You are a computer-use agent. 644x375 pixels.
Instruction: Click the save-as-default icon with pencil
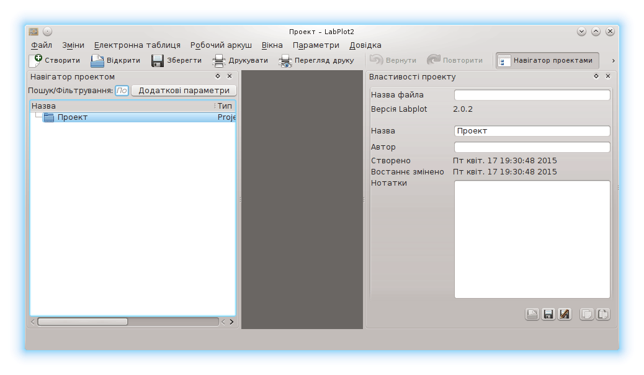tap(564, 314)
